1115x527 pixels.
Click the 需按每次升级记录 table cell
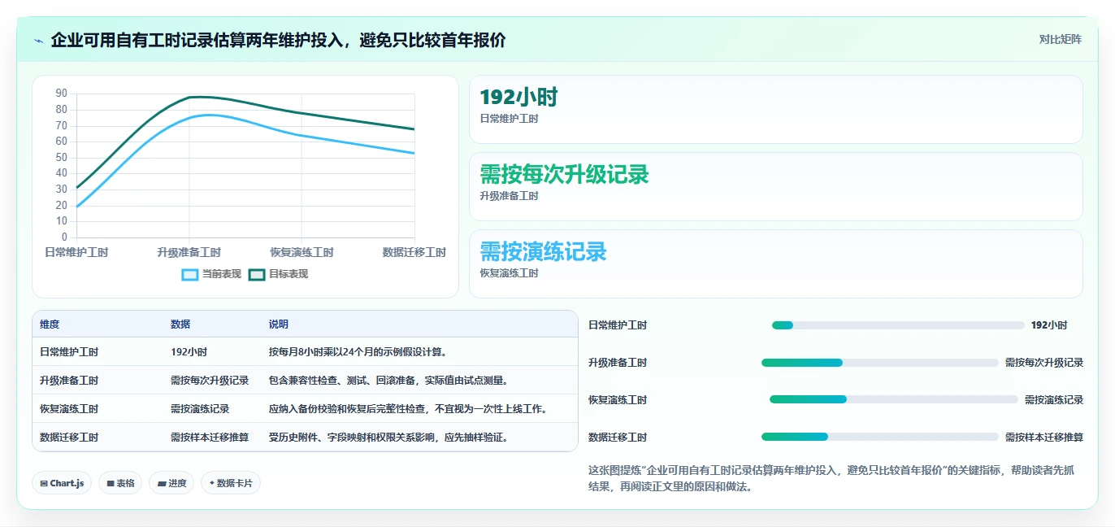(x=210, y=381)
